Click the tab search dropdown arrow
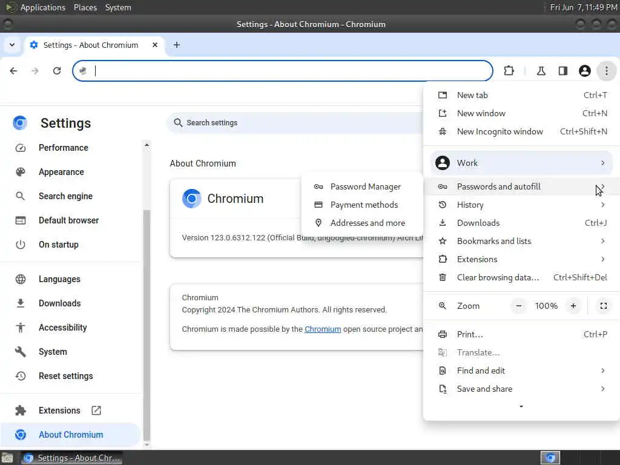 pos(12,45)
